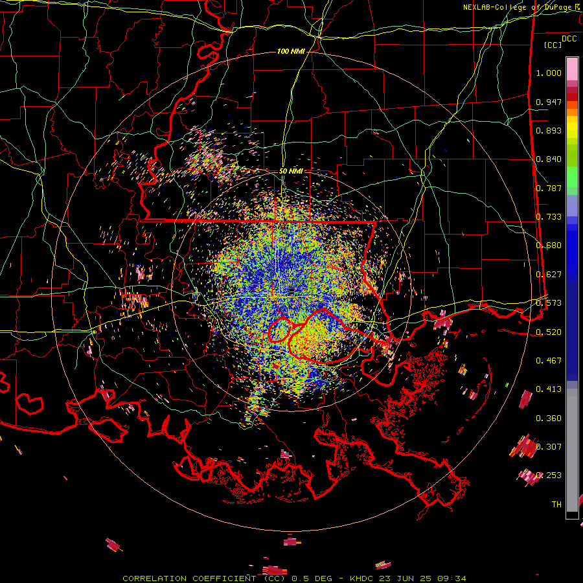Pick the navy segment of the color bar
The image size is (583, 583).
pyautogui.click(x=572, y=331)
